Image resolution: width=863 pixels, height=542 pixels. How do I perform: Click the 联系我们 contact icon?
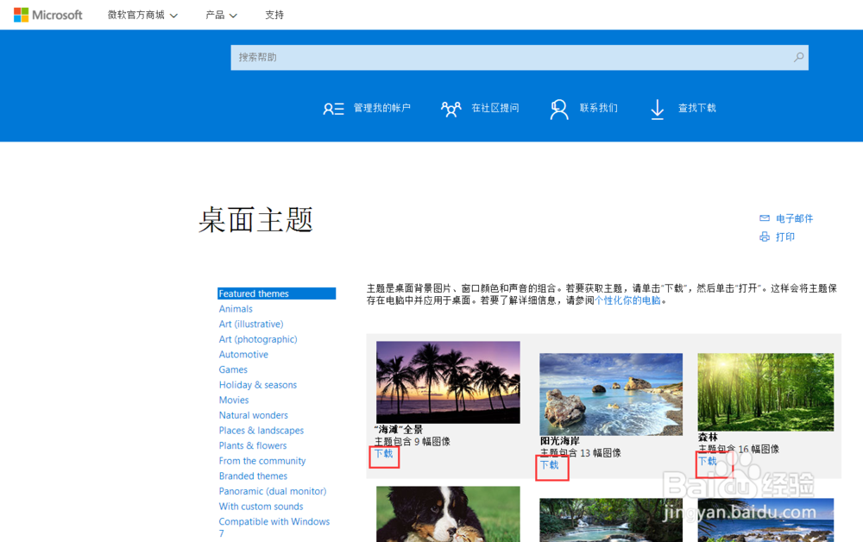coord(560,109)
